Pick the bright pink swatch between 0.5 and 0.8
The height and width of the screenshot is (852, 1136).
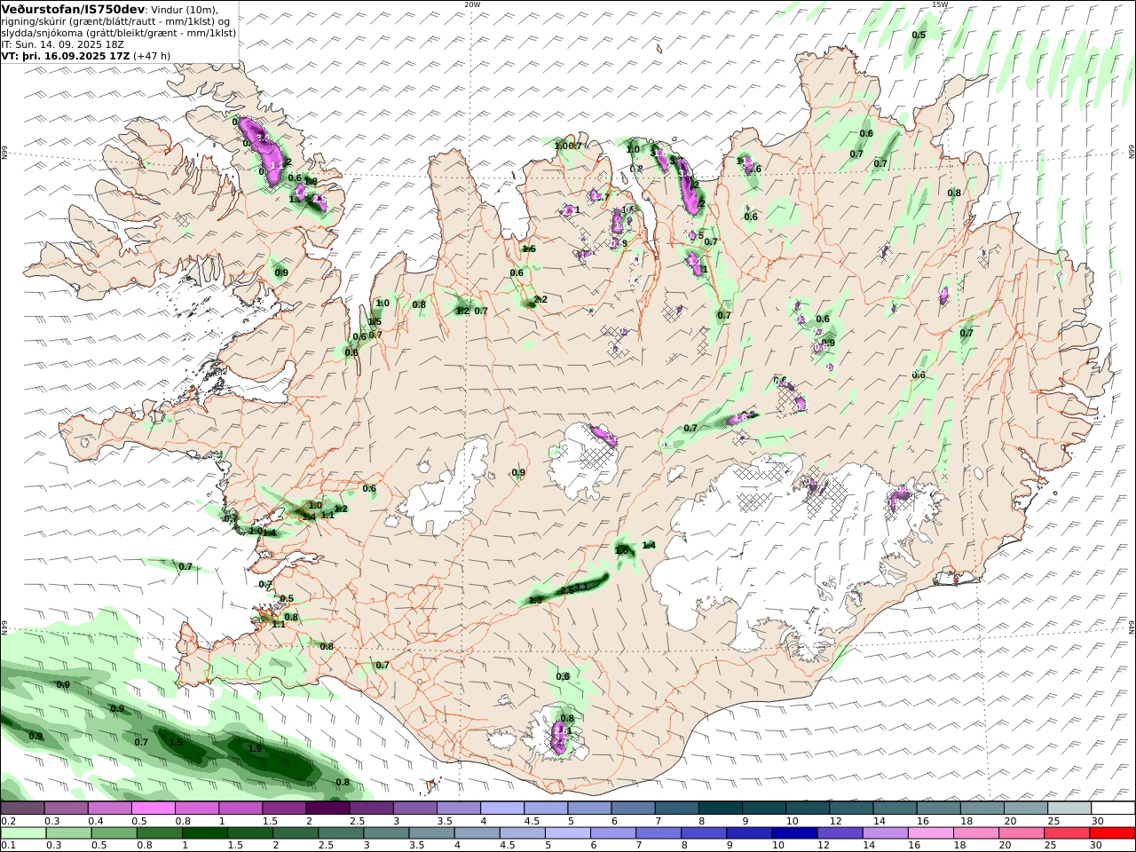click(x=154, y=809)
